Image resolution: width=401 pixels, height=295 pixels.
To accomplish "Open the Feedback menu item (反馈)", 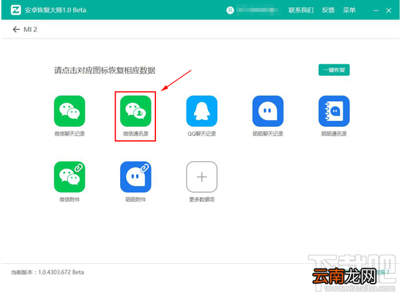I will point(328,10).
